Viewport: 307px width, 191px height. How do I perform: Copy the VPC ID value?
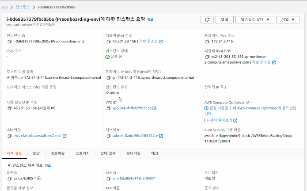tap(109, 108)
